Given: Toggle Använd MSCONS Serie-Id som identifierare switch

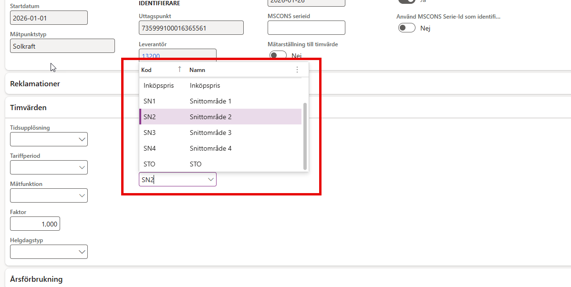Looking at the screenshot, I should [x=407, y=28].
